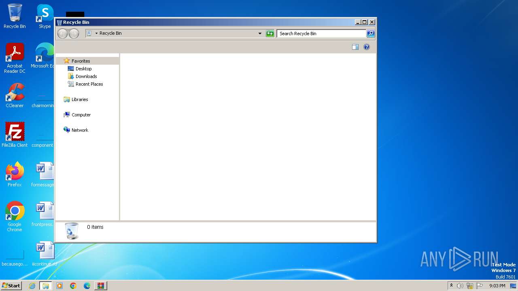Viewport: 518px width, 291px height.
Task: Open WinRAR taskbar button
Action: coord(101,286)
